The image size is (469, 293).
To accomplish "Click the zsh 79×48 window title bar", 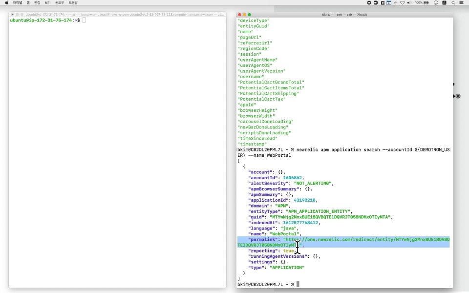I will tap(344, 15).
